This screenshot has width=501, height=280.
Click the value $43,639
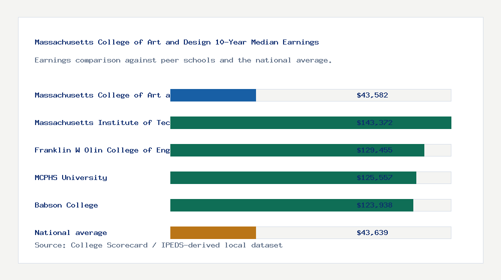tap(372, 232)
